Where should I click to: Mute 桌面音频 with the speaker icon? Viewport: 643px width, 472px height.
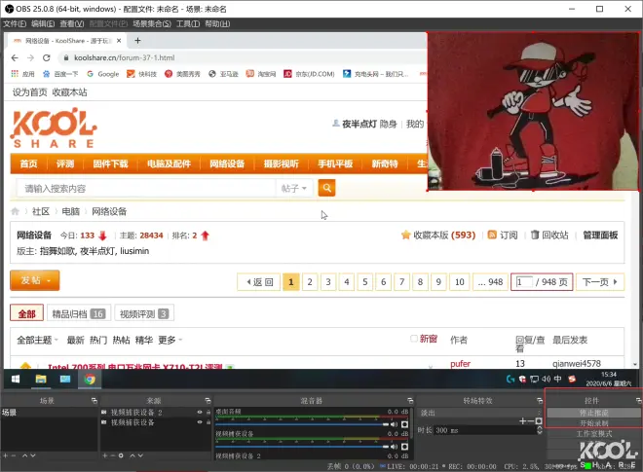(x=395, y=424)
